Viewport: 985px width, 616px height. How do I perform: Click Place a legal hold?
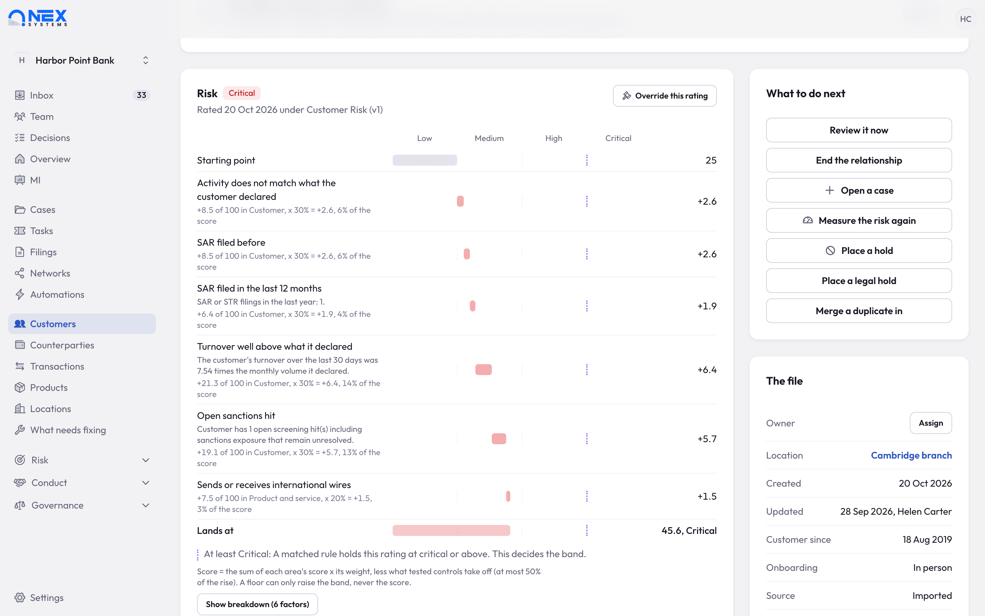(x=859, y=281)
